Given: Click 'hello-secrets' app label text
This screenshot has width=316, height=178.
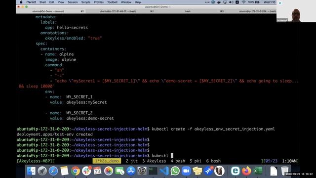Looking at the screenshot, I should click(x=73, y=28).
